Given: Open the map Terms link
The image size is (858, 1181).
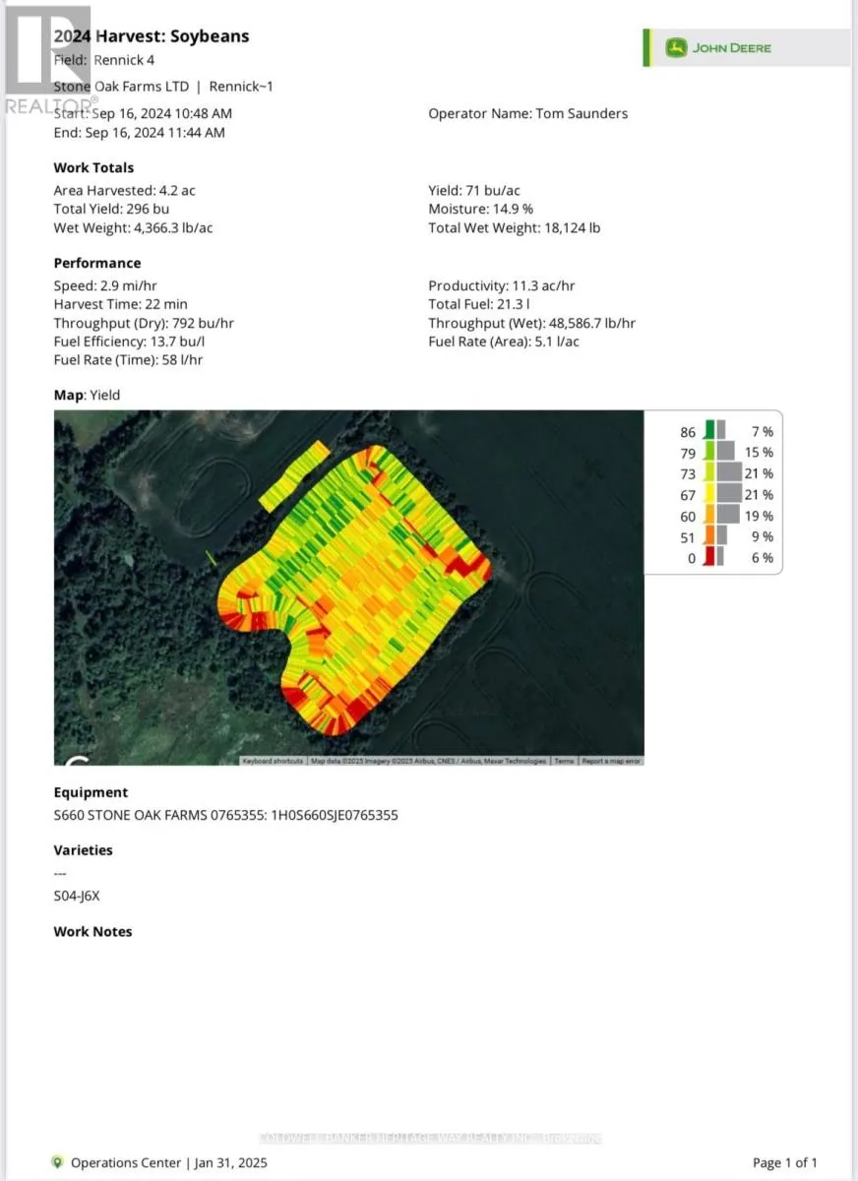Looking at the screenshot, I should coord(564,761).
